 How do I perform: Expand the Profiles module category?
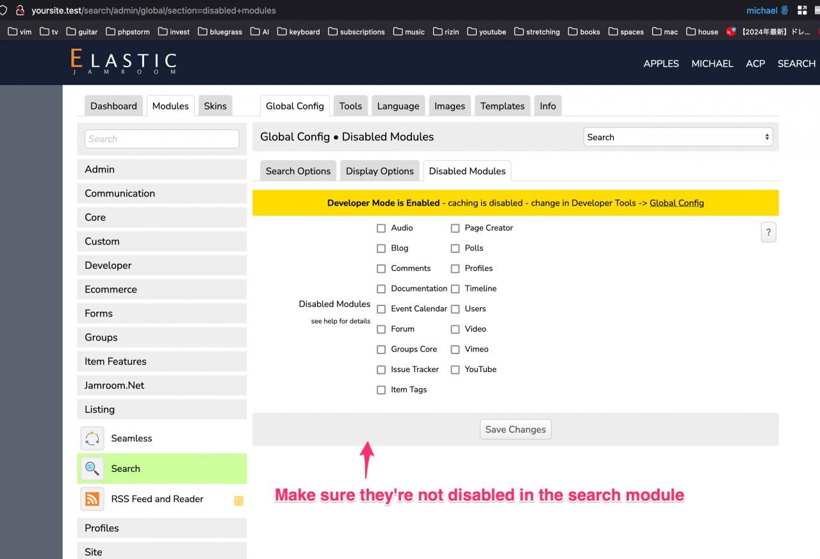tap(161, 528)
